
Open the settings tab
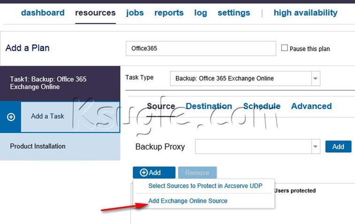tap(234, 13)
